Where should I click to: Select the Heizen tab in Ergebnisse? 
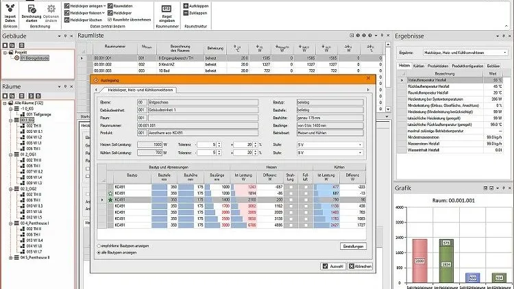(x=404, y=66)
